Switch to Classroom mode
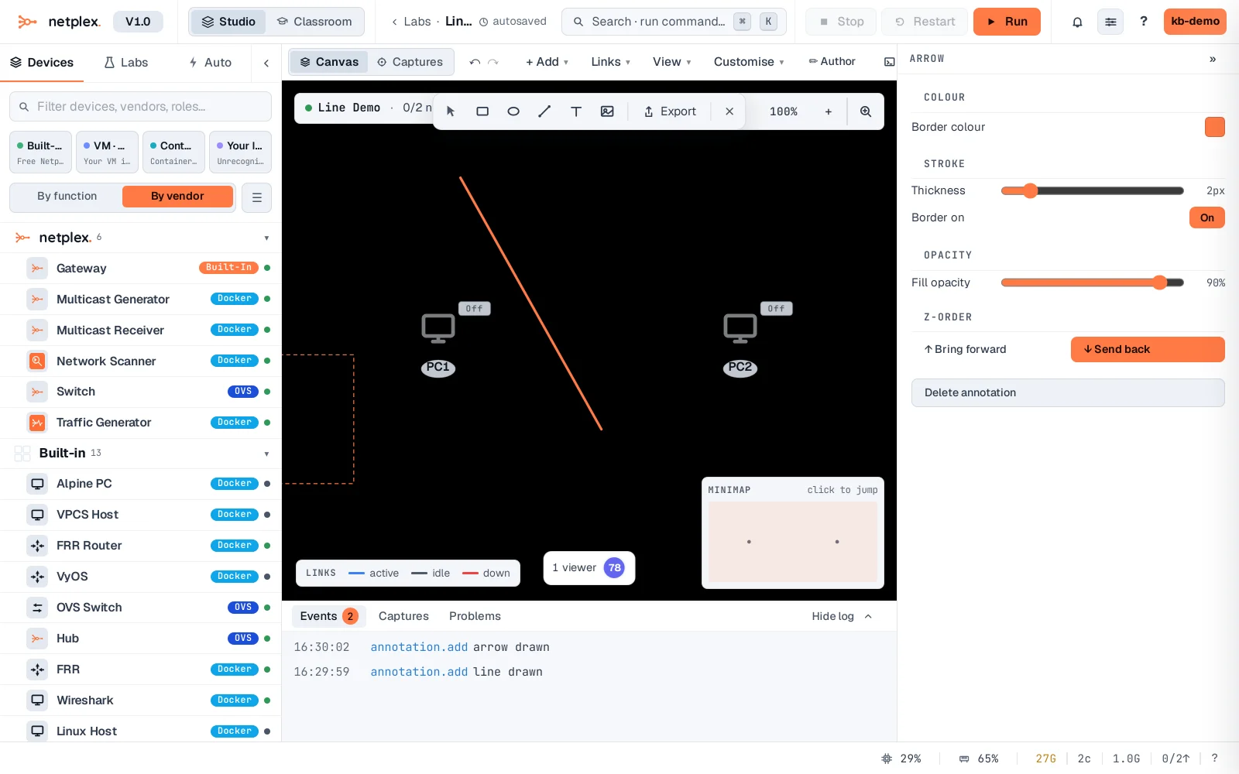 pyautogui.click(x=314, y=22)
